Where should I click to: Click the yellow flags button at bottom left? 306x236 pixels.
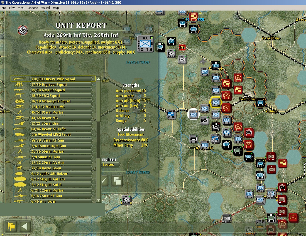[x=11, y=227]
